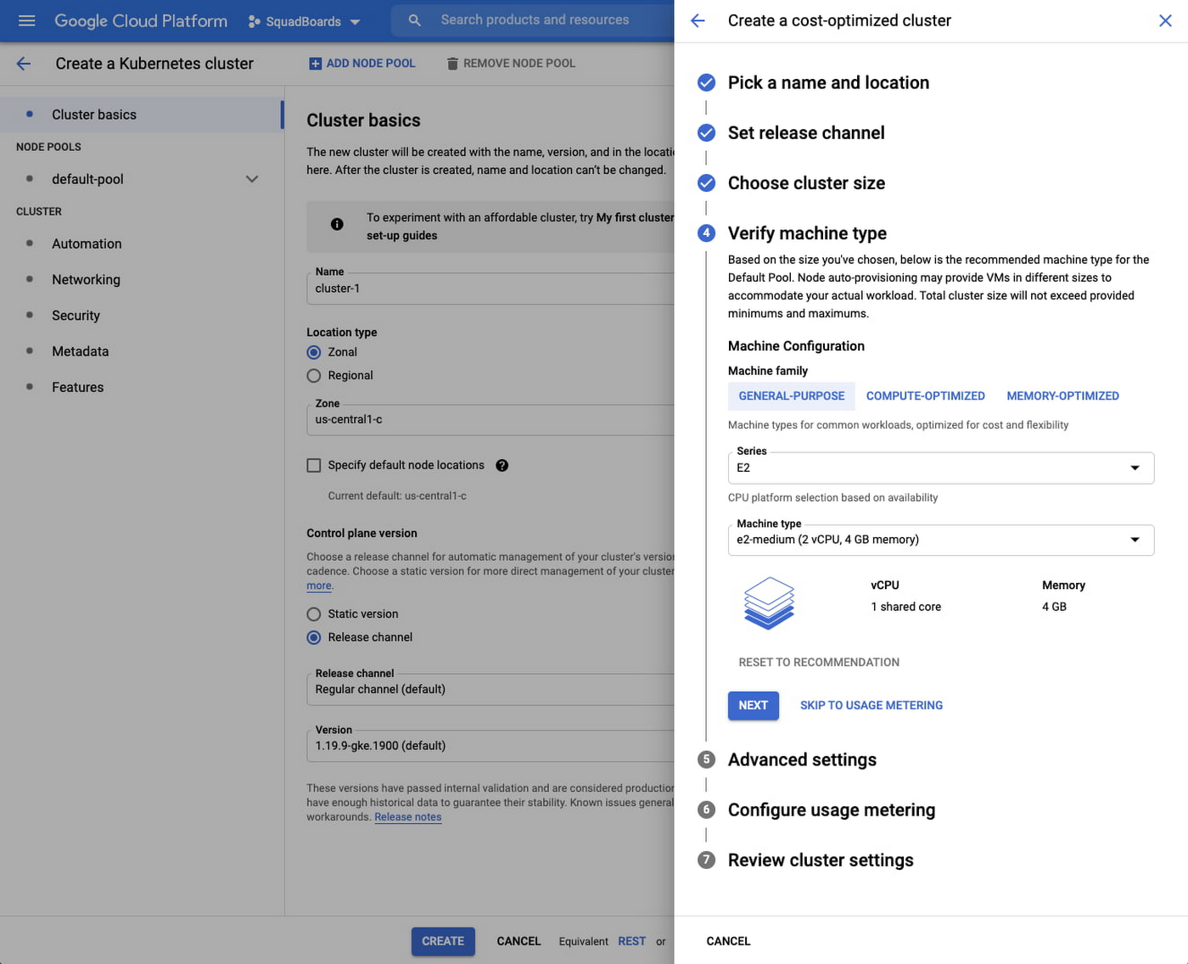Image resolution: width=1188 pixels, height=964 pixels.
Task: Click the Search products and resources field
Action: (x=535, y=20)
